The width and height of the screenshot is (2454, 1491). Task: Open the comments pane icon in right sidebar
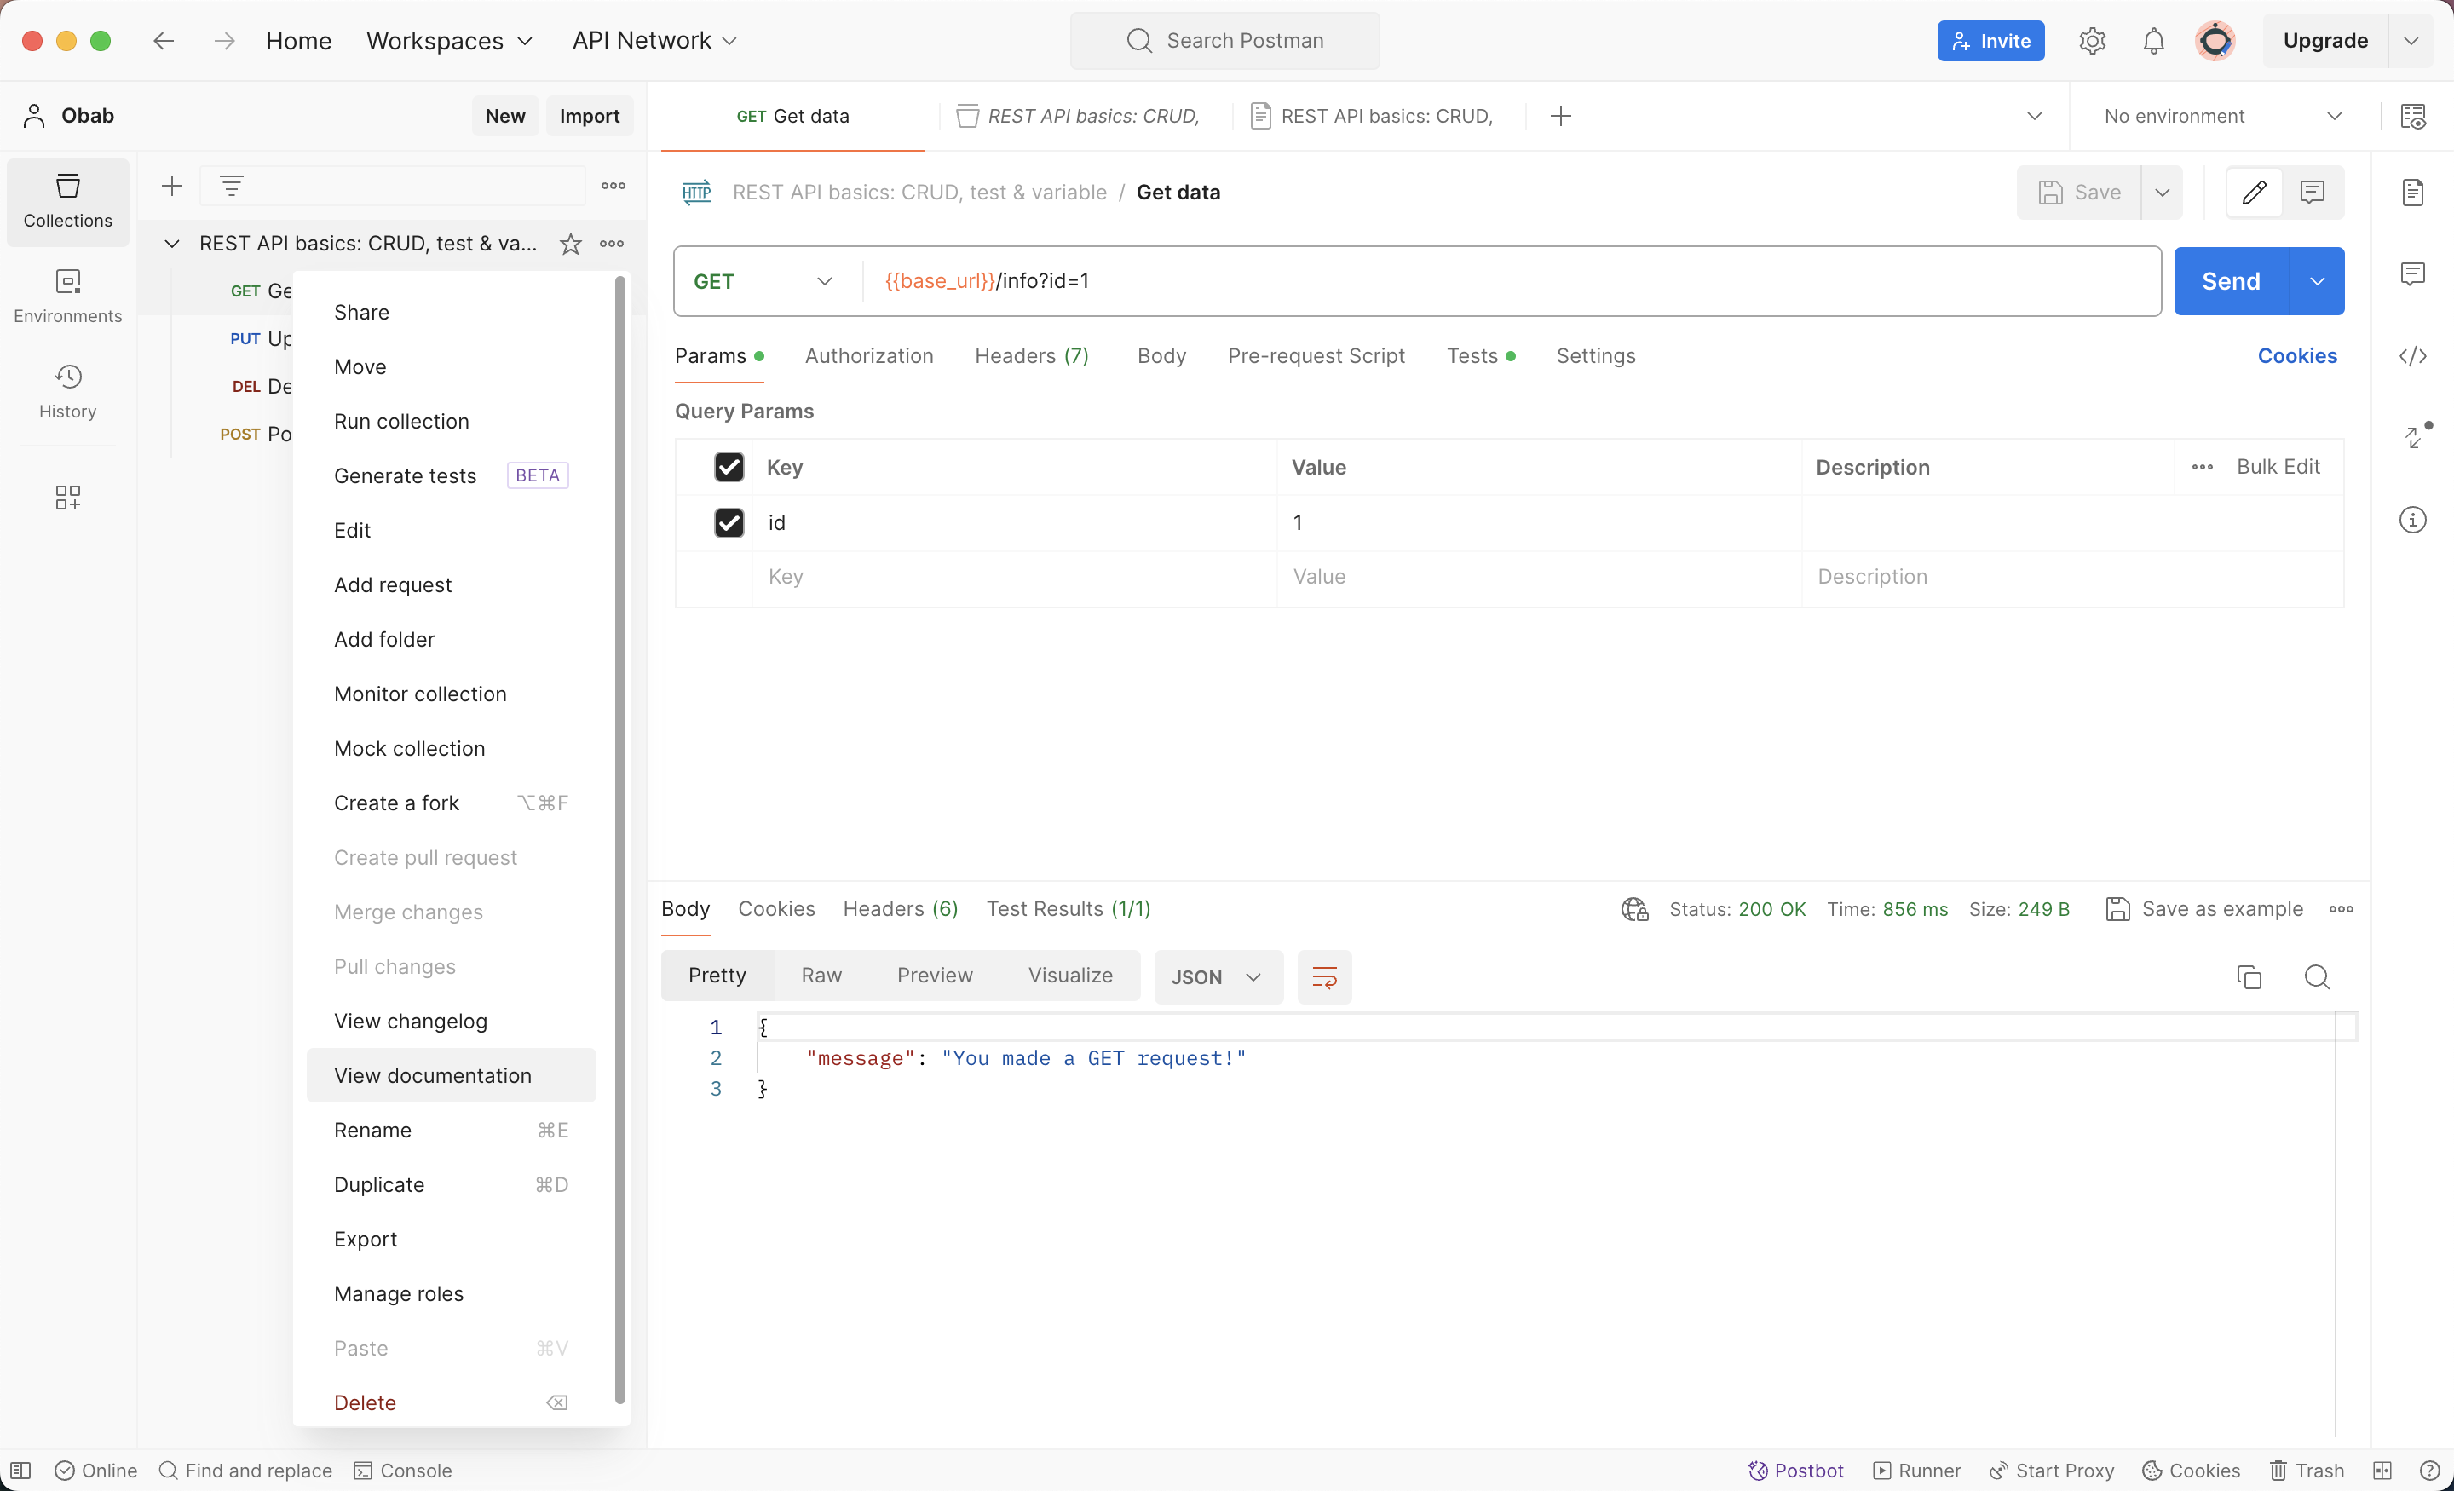coord(2413,273)
